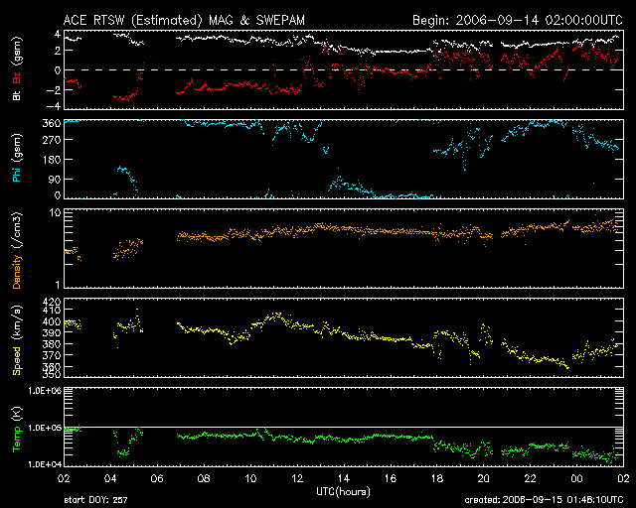Click the 370 tick label on Speed axis
This screenshot has height=508, width=636.
pos(52,355)
